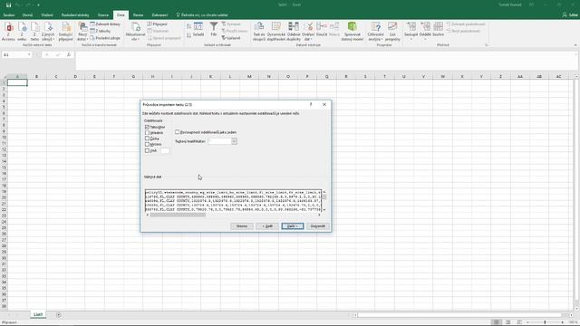
Task: Click the dialog help question mark
Action: [x=311, y=105]
